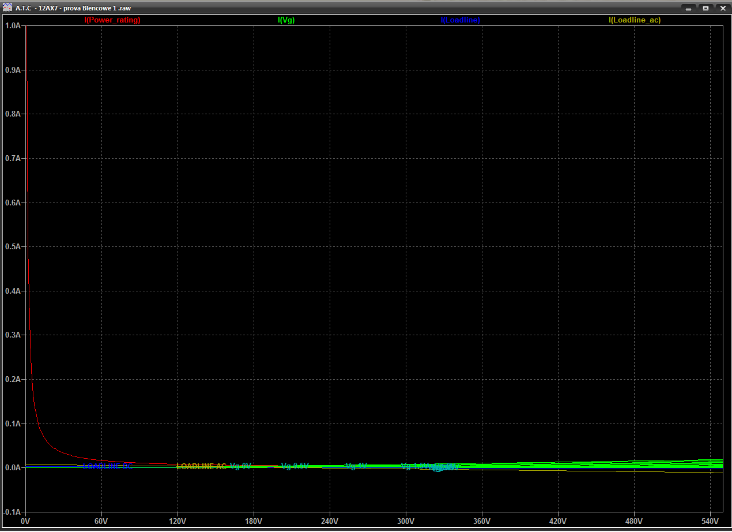The width and height of the screenshot is (732, 532).
Task: Click the 0V label on horizontal axis
Action: click(25, 521)
